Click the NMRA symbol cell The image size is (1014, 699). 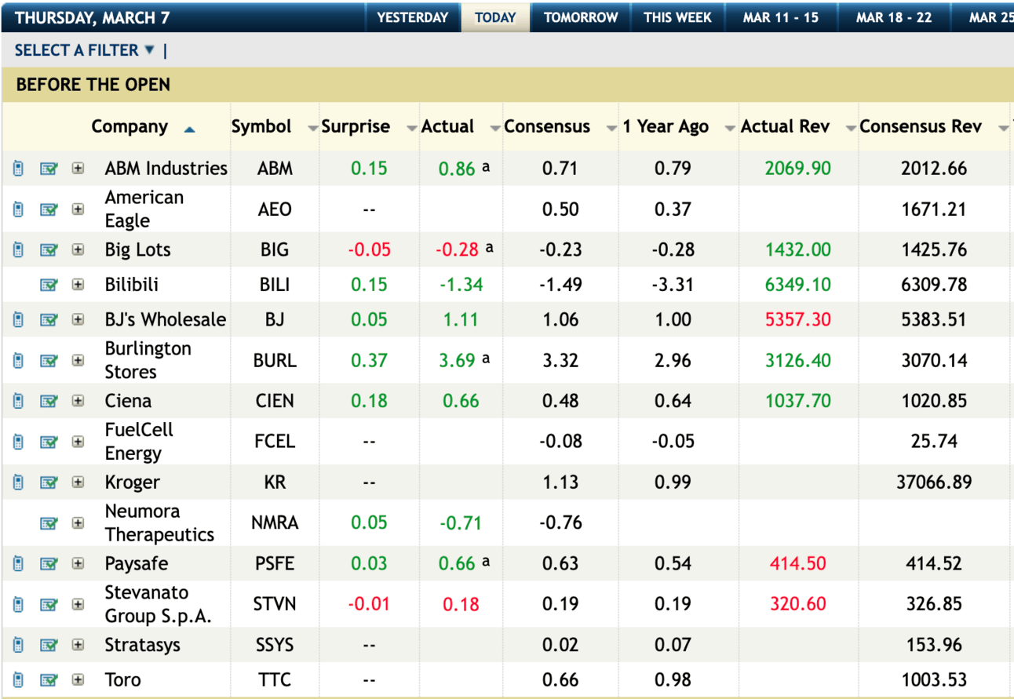coord(275,523)
